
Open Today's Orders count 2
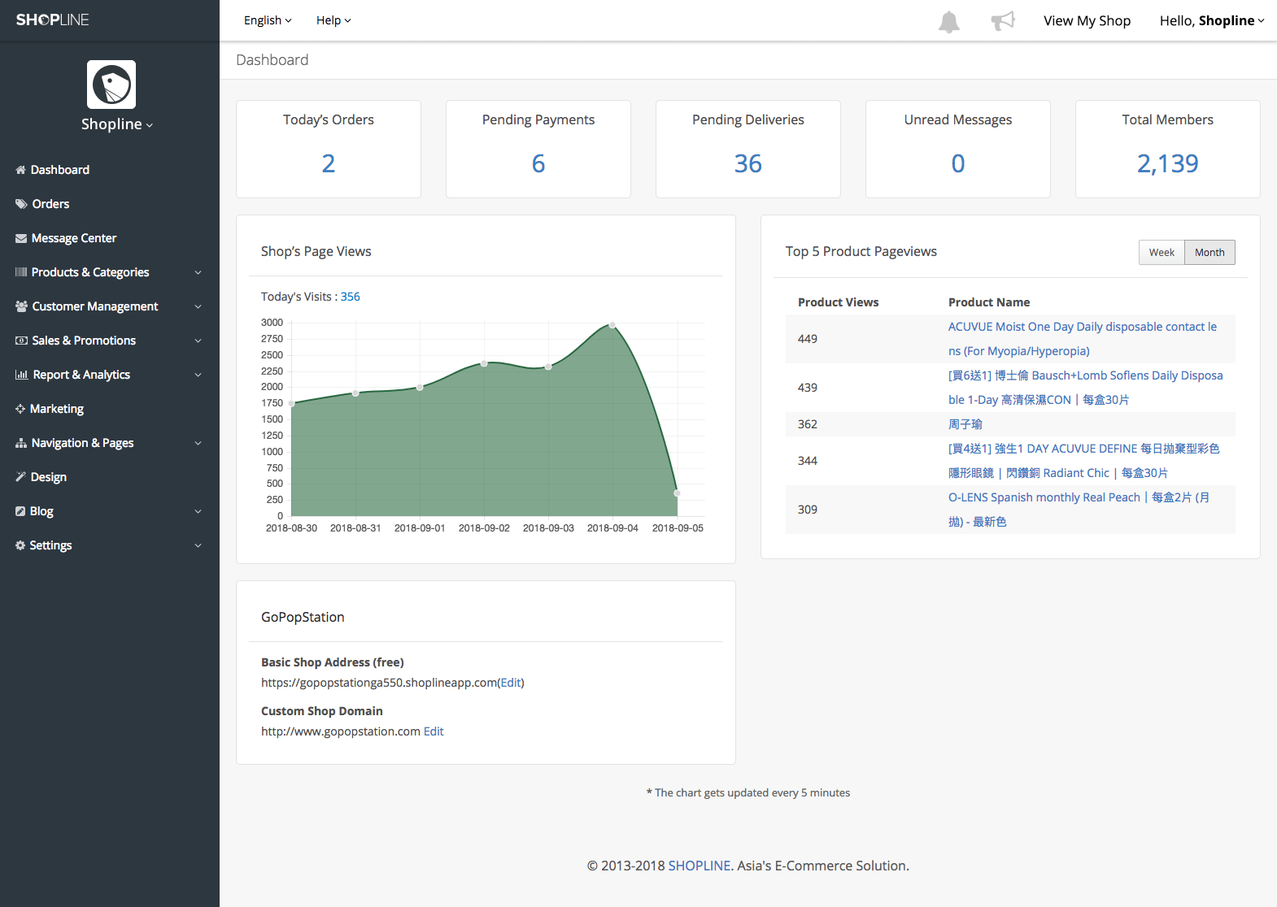pos(329,163)
